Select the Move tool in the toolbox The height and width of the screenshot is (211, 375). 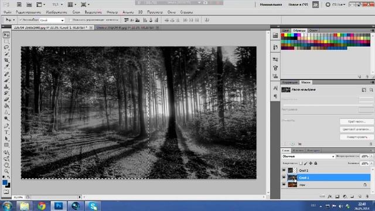tap(6, 35)
